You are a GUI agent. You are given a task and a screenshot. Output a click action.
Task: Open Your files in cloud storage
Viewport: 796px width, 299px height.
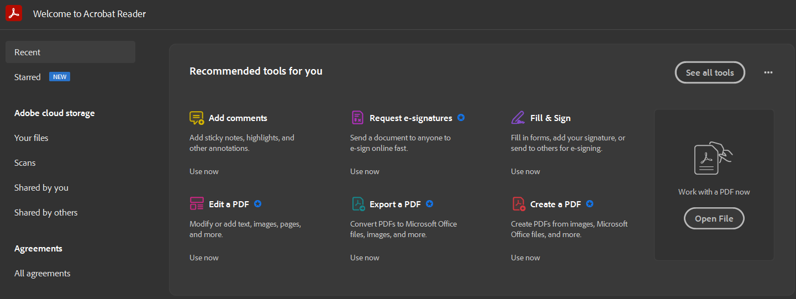[x=31, y=138]
